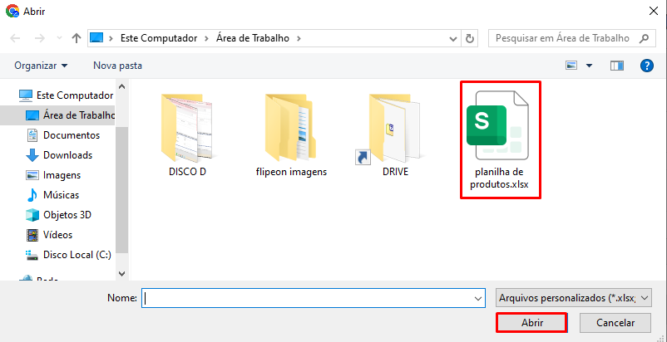Click the Nova pasta menu item

[117, 65]
